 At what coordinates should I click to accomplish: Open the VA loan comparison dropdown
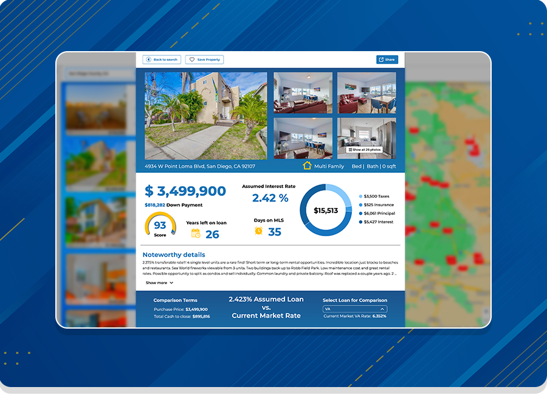point(354,309)
